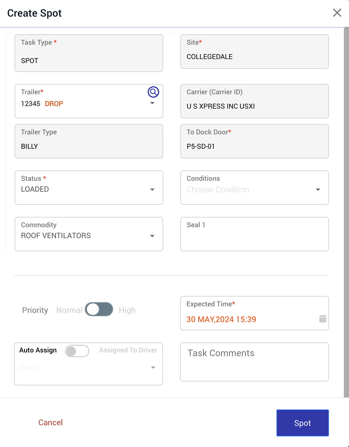This screenshot has width=349, height=447.
Task: Open the Choose Condition dropdown
Action: 318,189
